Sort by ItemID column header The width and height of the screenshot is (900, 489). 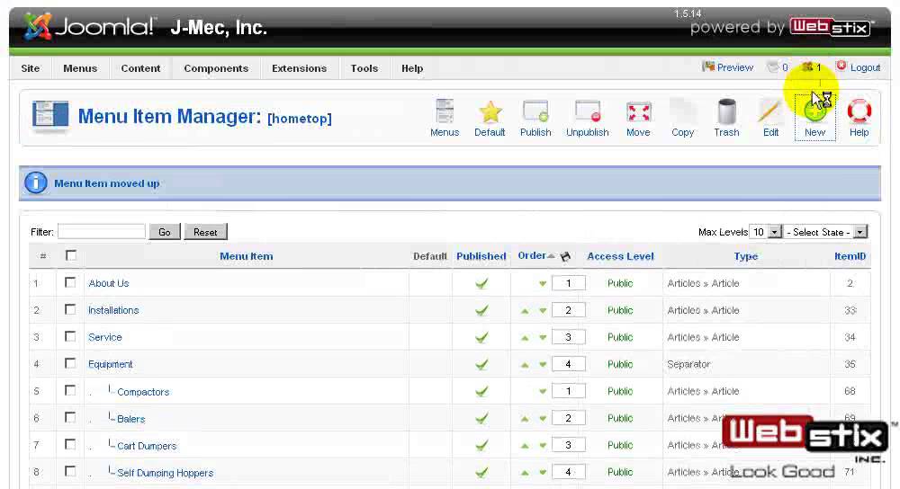tap(850, 256)
